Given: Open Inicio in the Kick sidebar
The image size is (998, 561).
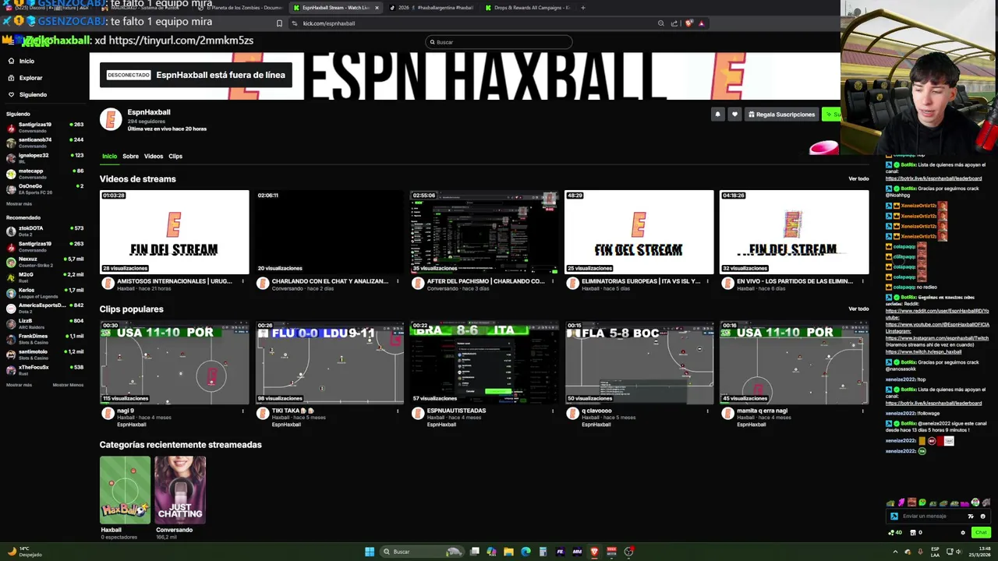Looking at the screenshot, I should [x=22, y=61].
